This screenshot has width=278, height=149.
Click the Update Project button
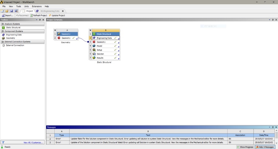57,15
